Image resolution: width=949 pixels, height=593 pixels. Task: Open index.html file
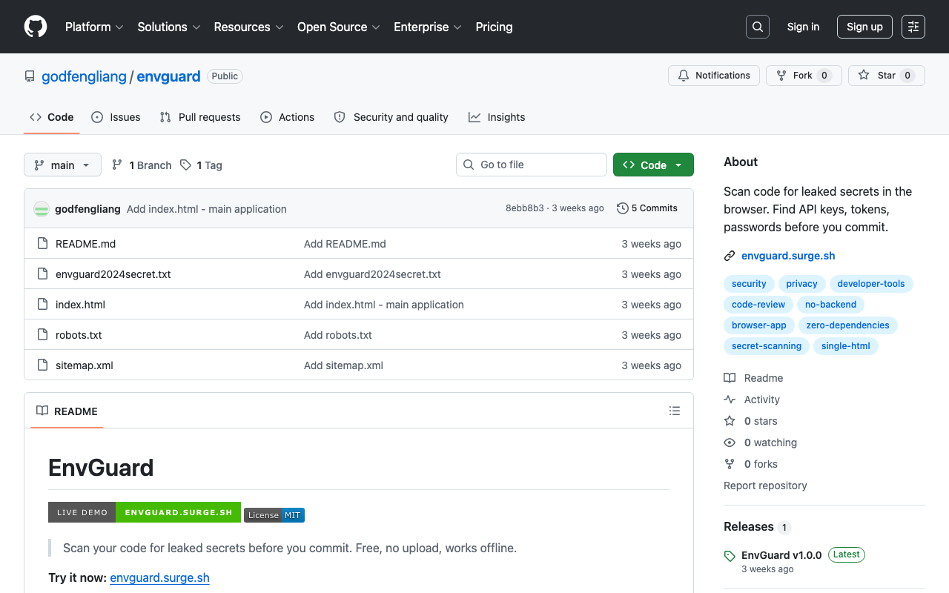[x=80, y=305]
